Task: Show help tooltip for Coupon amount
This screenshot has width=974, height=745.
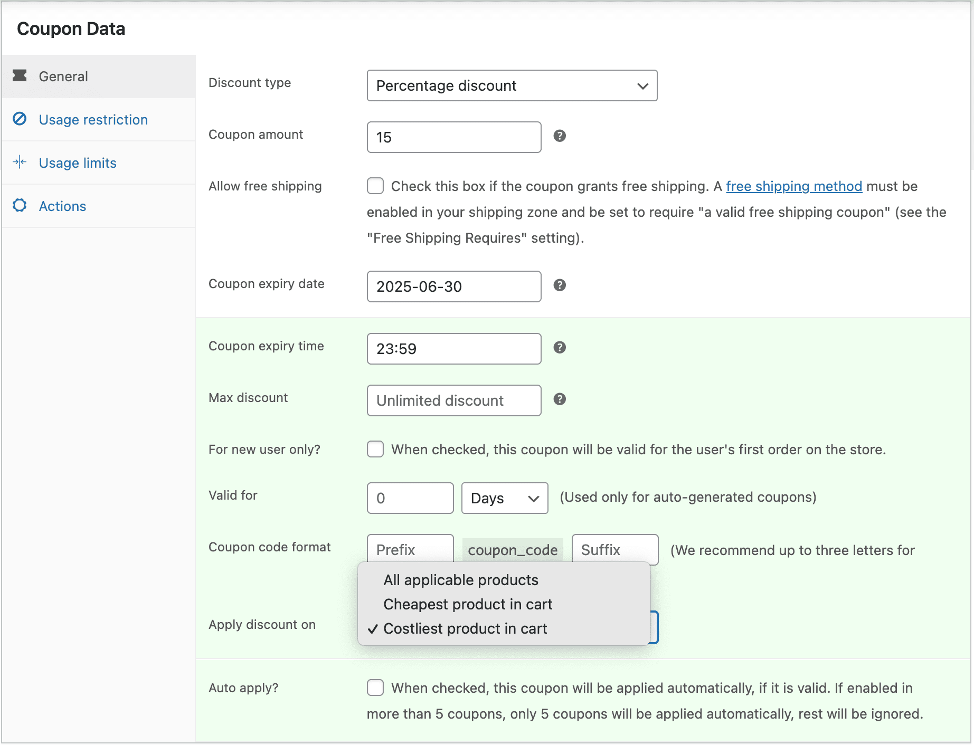Action: (x=560, y=136)
